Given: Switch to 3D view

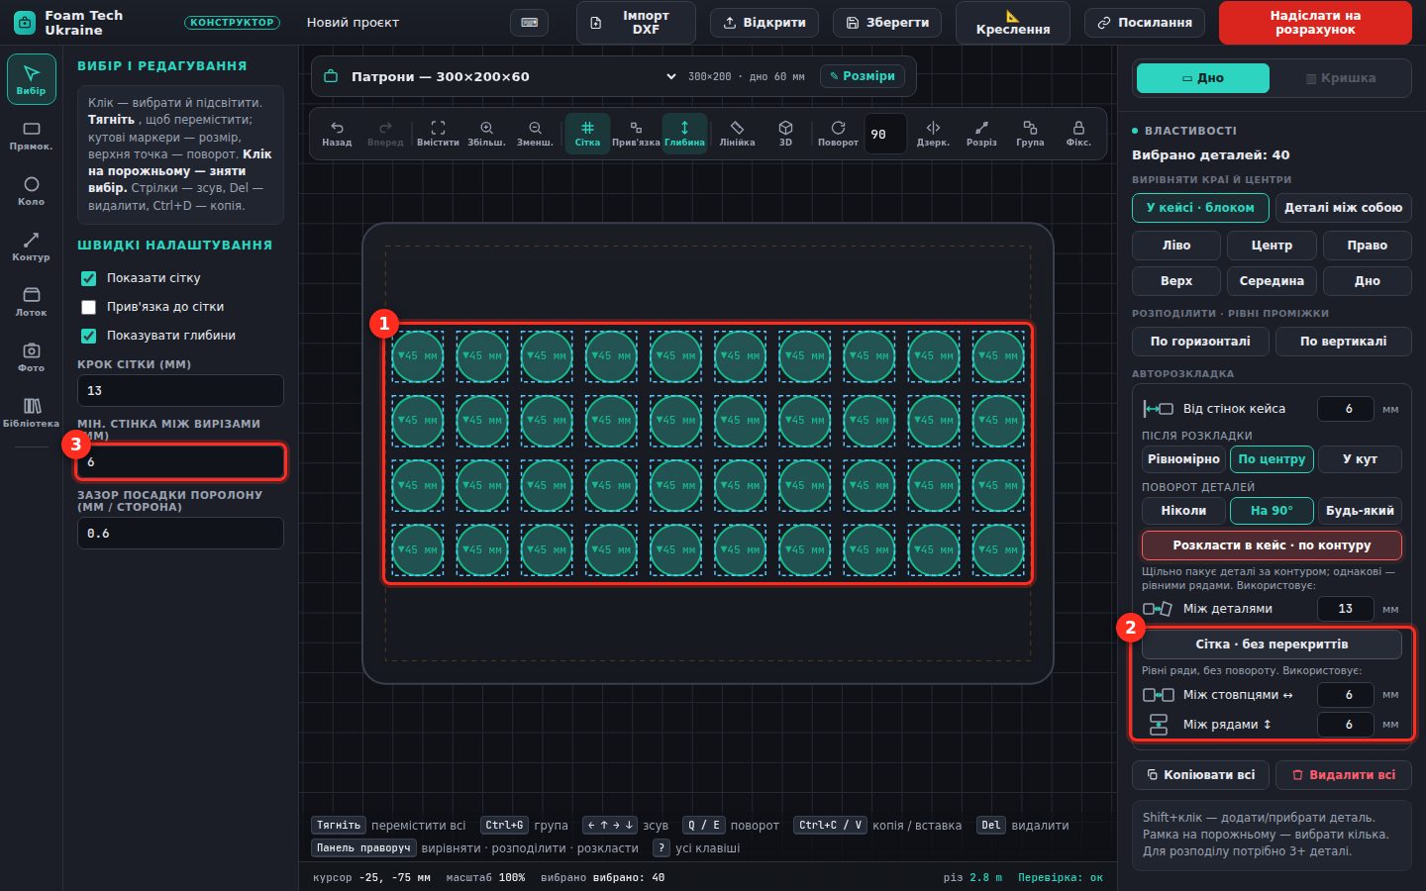Looking at the screenshot, I should 785,134.
